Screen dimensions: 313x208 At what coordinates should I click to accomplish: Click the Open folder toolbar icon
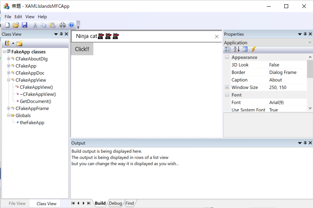pos(16,25)
